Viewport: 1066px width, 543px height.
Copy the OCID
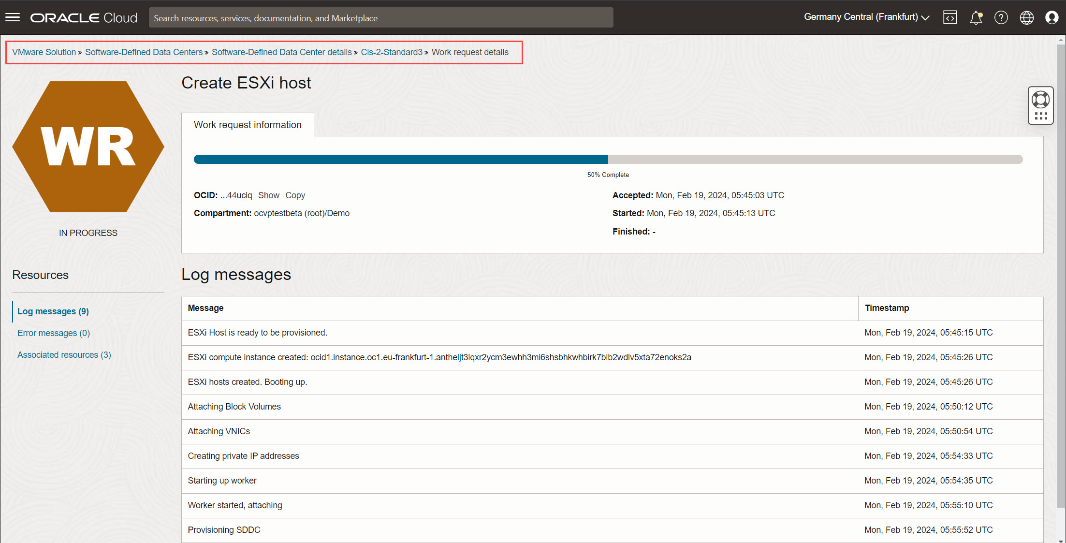(295, 195)
